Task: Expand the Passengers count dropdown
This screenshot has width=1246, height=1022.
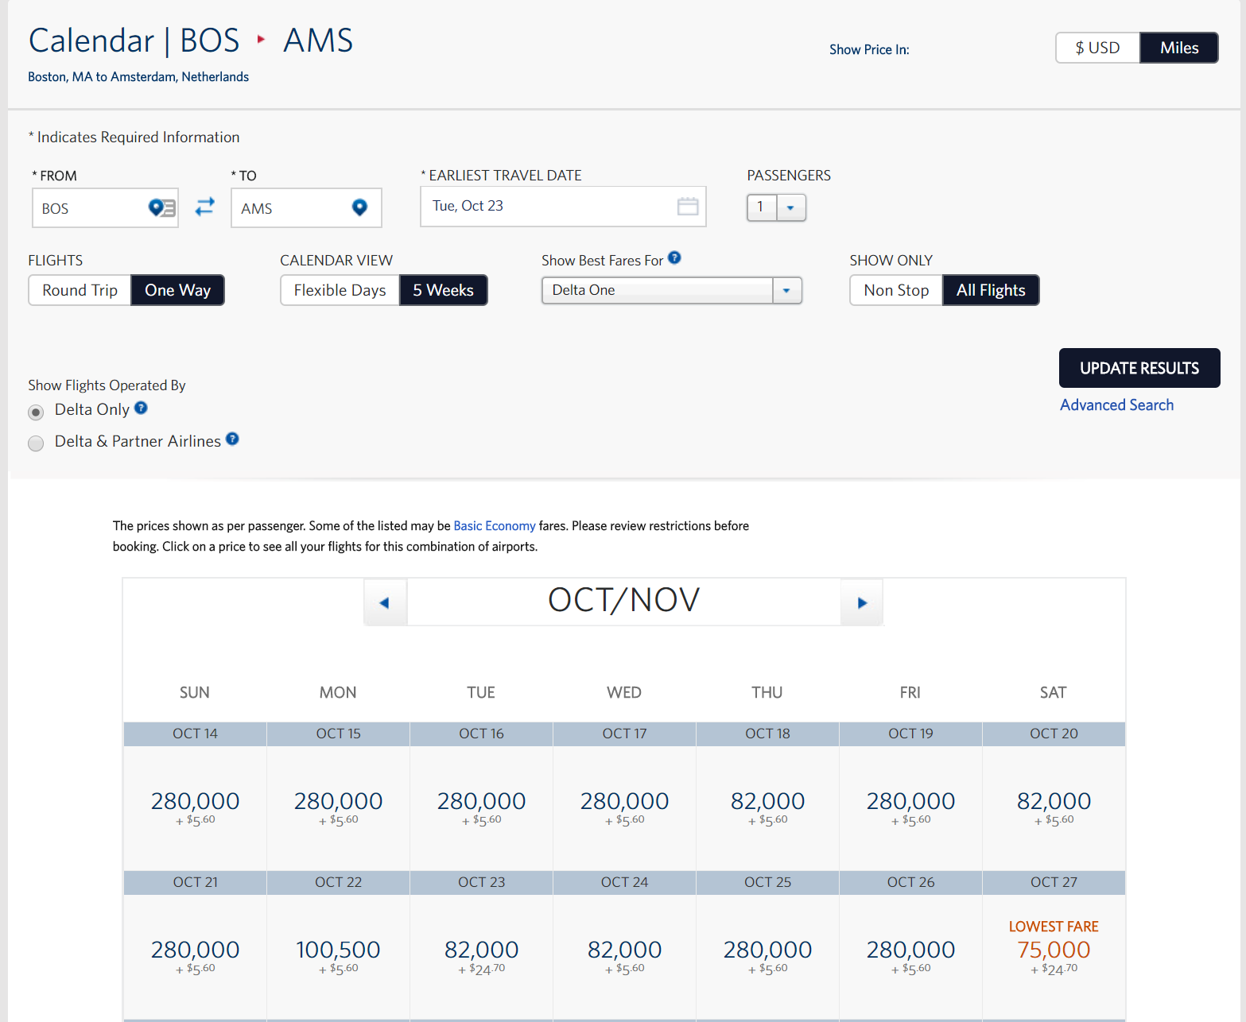Action: click(x=790, y=208)
